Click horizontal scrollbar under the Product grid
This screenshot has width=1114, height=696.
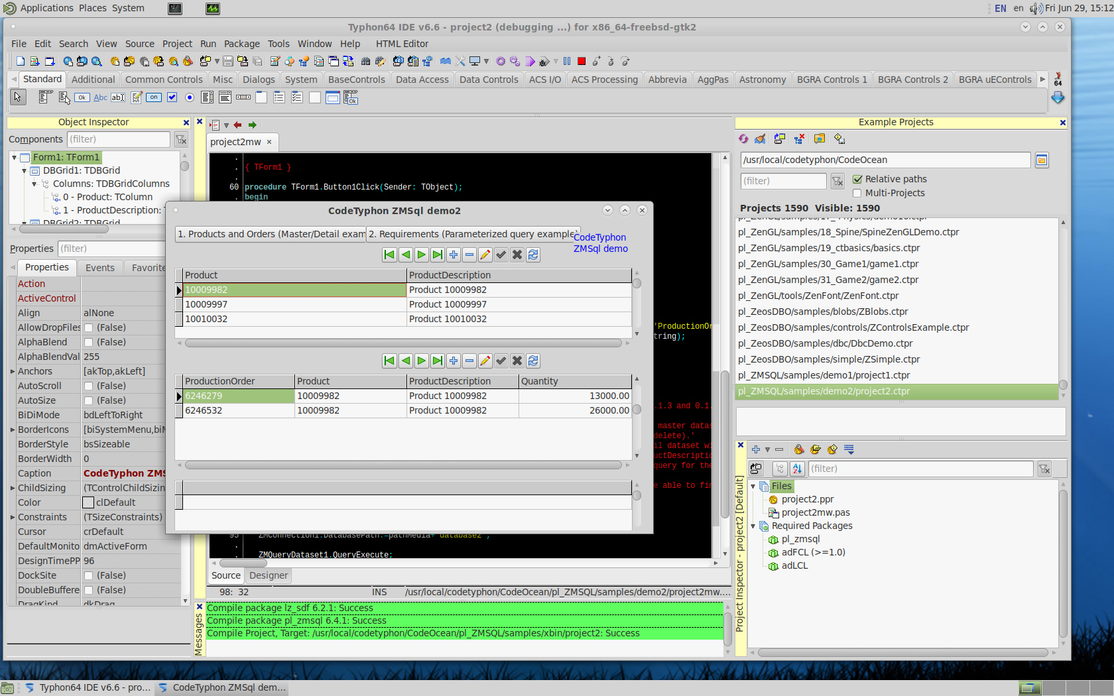[403, 343]
